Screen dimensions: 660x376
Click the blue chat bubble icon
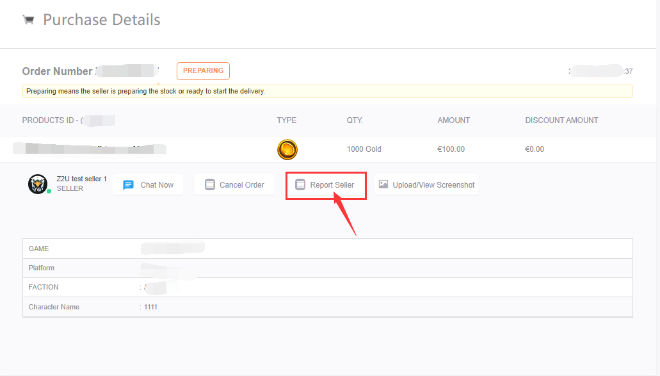(128, 185)
